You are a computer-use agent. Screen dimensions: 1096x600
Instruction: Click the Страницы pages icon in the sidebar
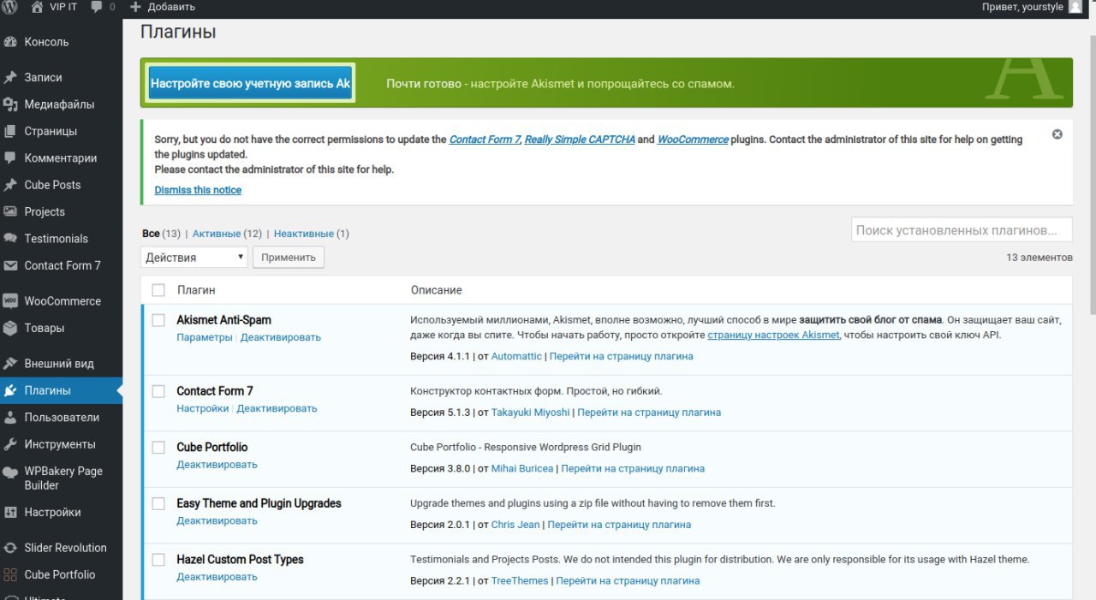[x=10, y=131]
